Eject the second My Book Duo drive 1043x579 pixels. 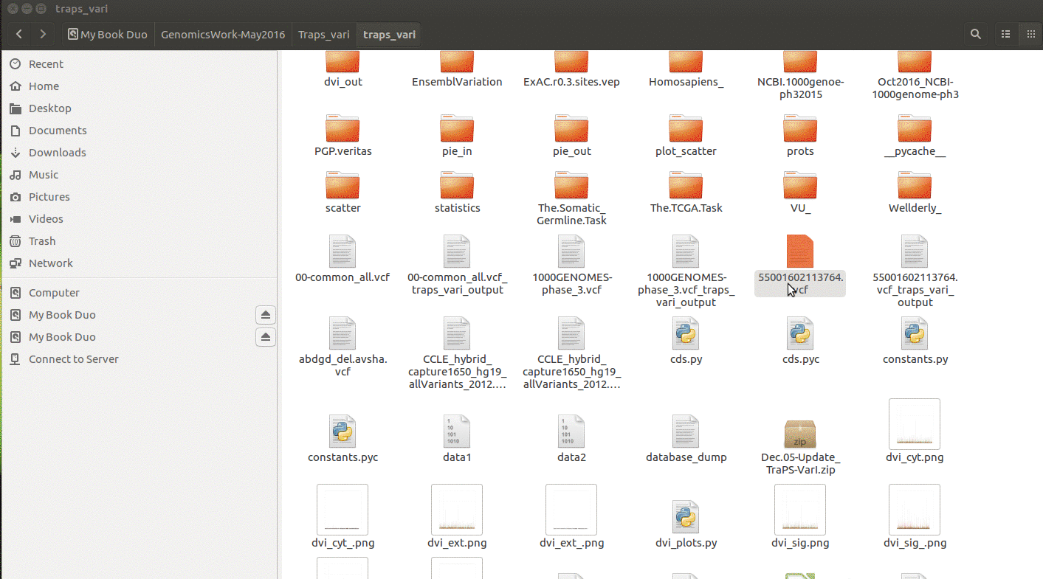pos(266,337)
